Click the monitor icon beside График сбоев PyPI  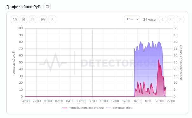(x=47, y=7)
